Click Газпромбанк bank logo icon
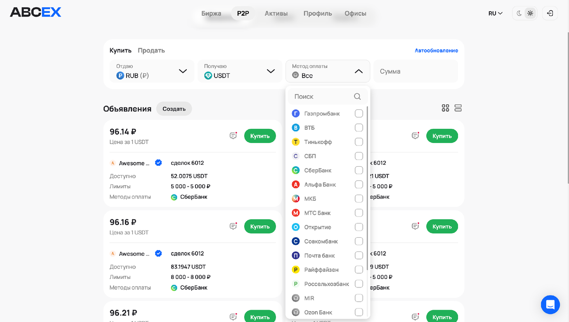This screenshot has width=569, height=322. pos(295,114)
